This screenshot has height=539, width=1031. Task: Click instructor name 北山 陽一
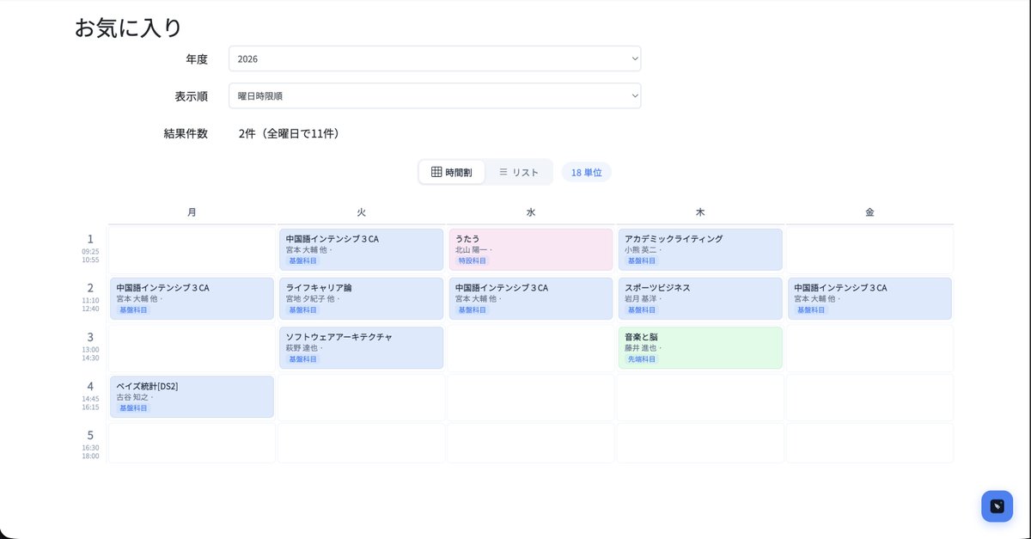click(x=473, y=250)
